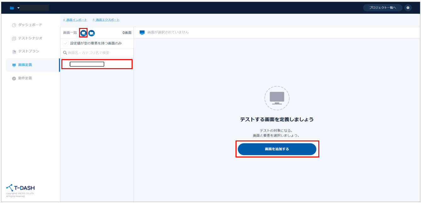The image size is (421, 203).
Task: Click the monitor icon in the header bar
Action: 142,32
